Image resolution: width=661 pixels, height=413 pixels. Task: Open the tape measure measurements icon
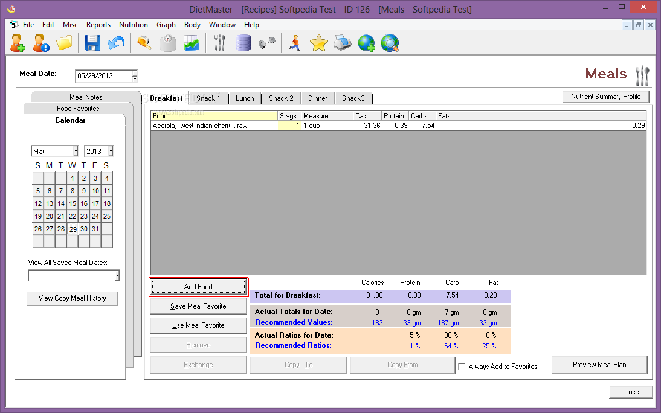point(144,43)
